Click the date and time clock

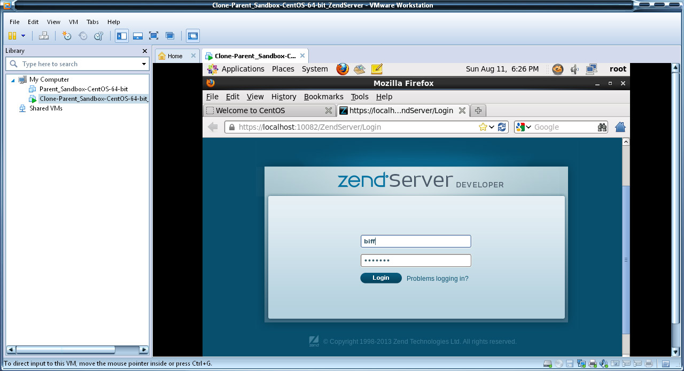click(x=502, y=69)
